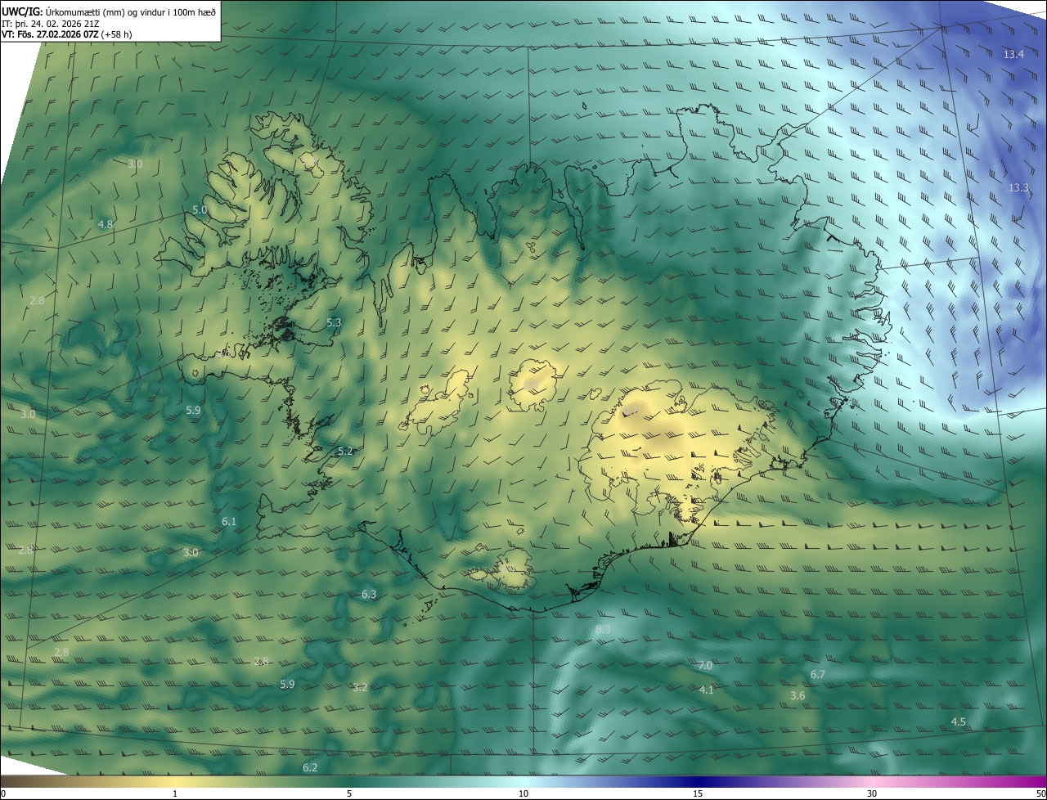Click the 5.2 value label
This screenshot has width=1047, height=800.
[345, 452]
